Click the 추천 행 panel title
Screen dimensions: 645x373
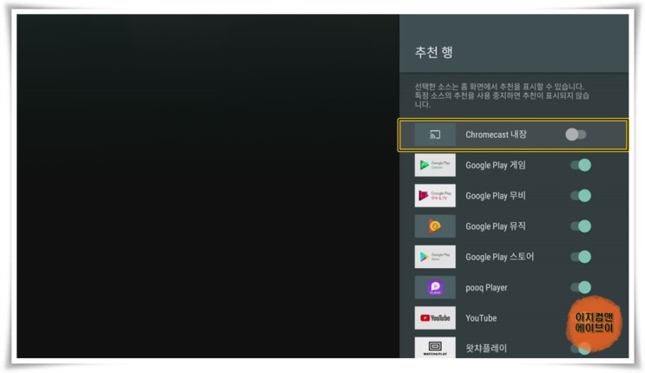point(433,52)
